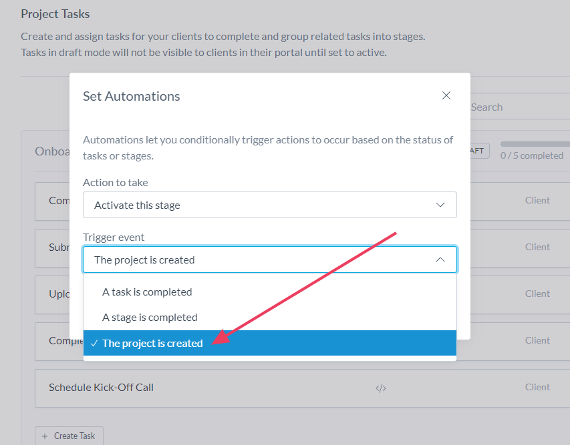The image size is (570, 445).
Task: Click the Set Automations dialog title
Action: 132,96
